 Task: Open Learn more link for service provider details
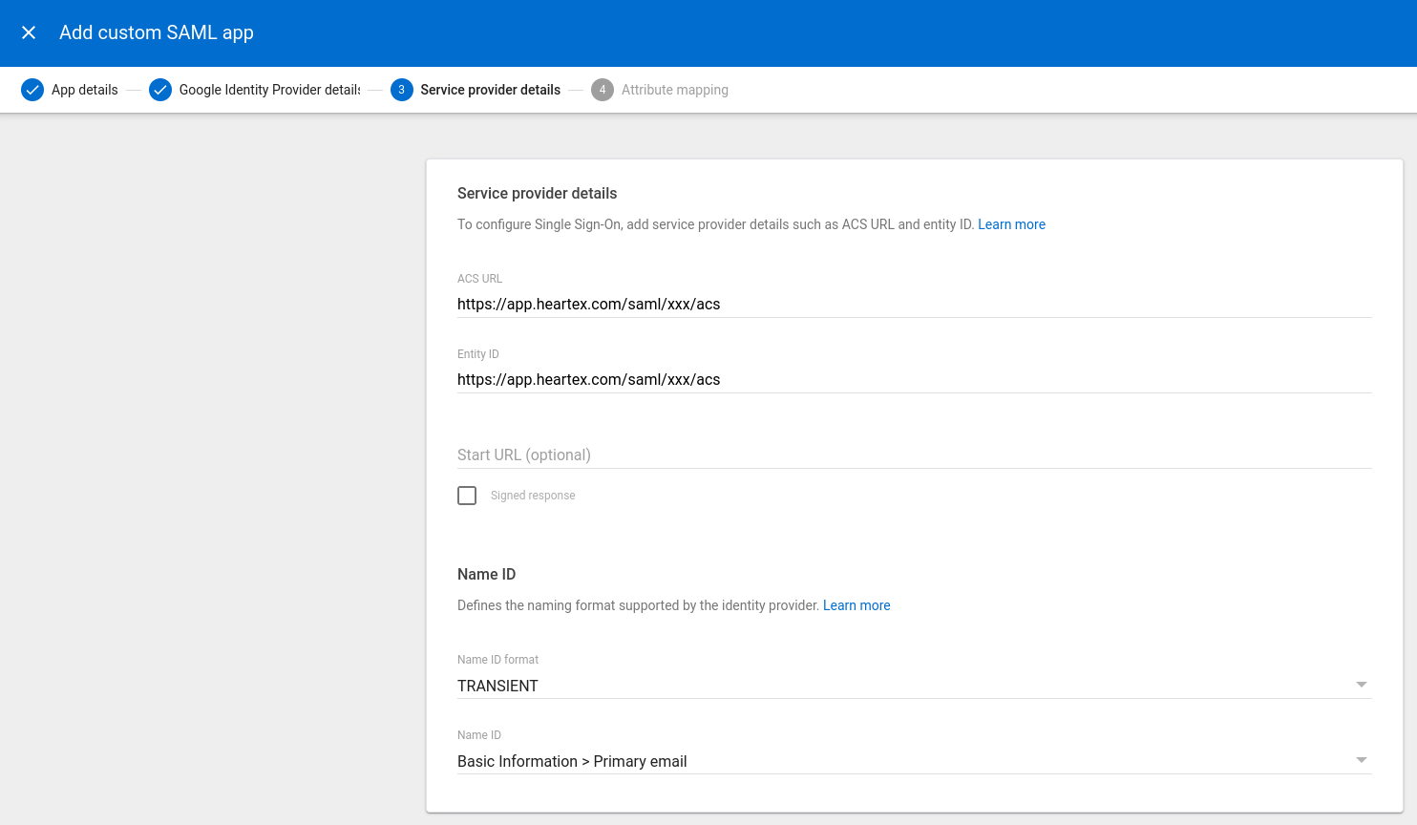(1011, 224)
